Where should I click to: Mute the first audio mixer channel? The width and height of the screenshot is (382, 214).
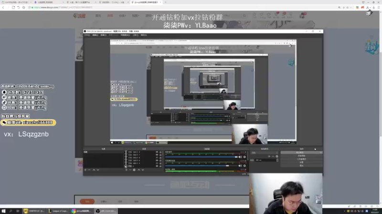[x=240, y=157]
